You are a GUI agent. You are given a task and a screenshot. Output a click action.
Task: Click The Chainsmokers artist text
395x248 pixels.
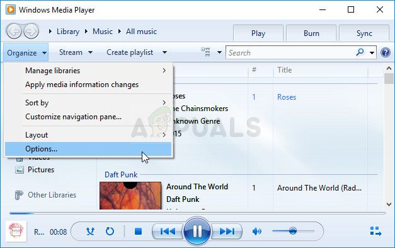[200, 109]
